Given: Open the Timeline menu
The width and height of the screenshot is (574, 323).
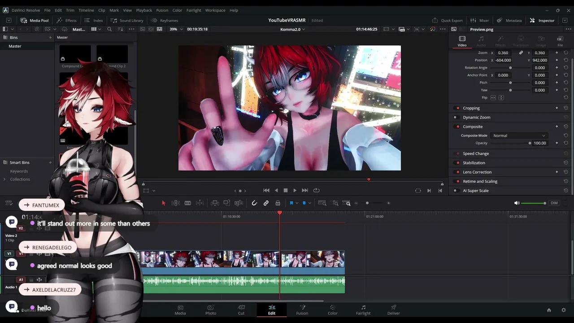Looking at the screenshot, I should [x=86, y=10].
